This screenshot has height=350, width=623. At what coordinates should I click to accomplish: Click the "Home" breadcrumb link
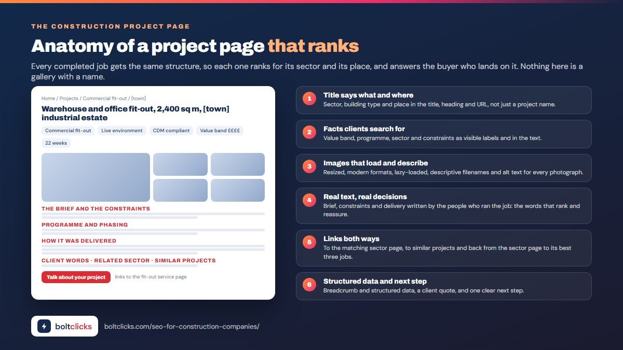click(48, 98)
